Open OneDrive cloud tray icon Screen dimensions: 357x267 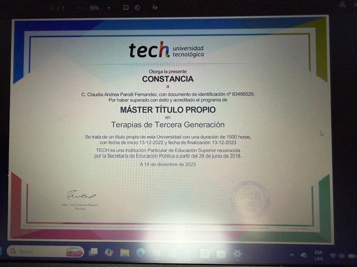[x=303, y=255]
